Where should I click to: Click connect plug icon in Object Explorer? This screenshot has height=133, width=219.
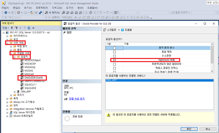coord(12,28)
